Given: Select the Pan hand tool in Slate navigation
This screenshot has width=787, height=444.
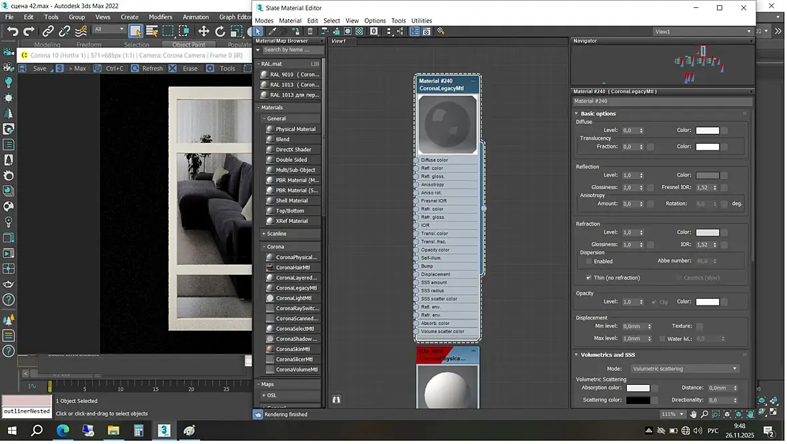Looking at the screenshot, I should pyautogui.click(x=693, y=415).
